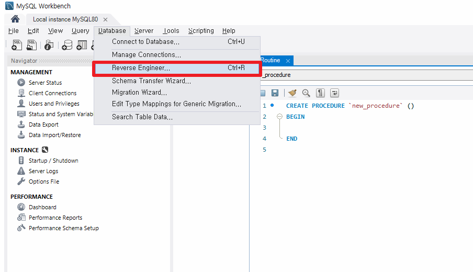
Task: Select Reverse Engineer... menu entry
Action: pyautogui.click(x=177, y=68)
